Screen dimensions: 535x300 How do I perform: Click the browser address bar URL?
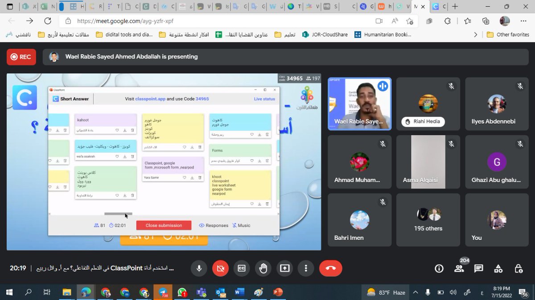[x=125, y=21]
